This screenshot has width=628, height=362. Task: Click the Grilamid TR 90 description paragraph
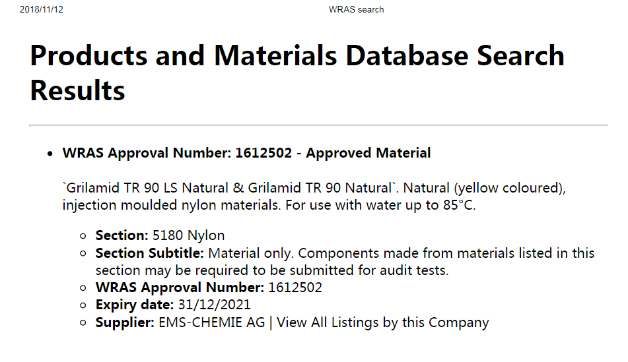[x=314, y=196]
